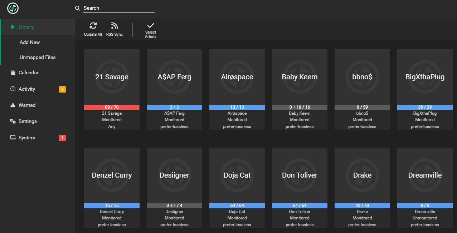Open the Dreamville artist poster

point(425,175)
